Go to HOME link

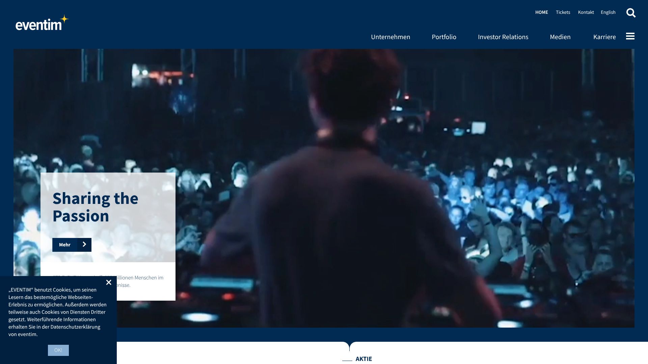[x=541, y=12]
